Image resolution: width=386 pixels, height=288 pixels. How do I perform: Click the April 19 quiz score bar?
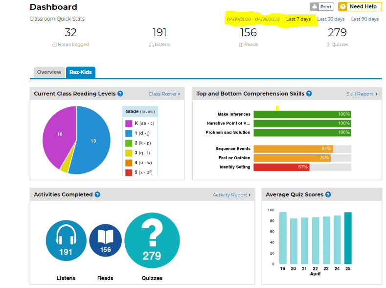click(x=283, y=238)
